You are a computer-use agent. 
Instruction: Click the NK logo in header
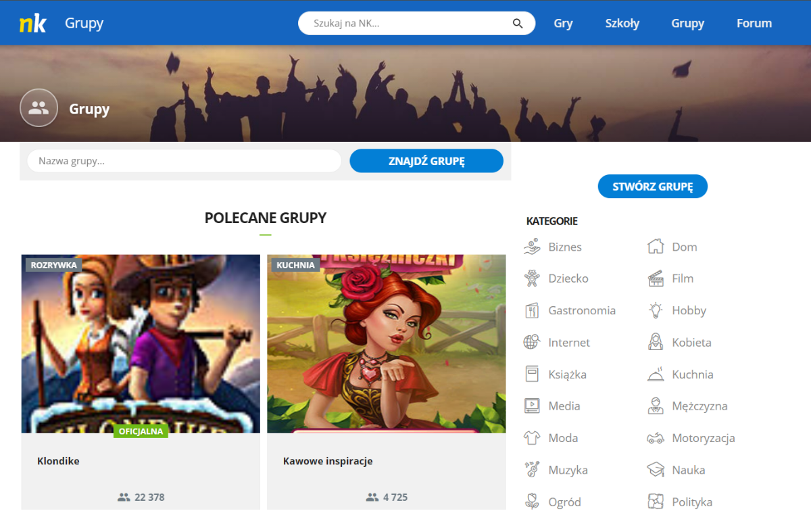tap(32, 24)
